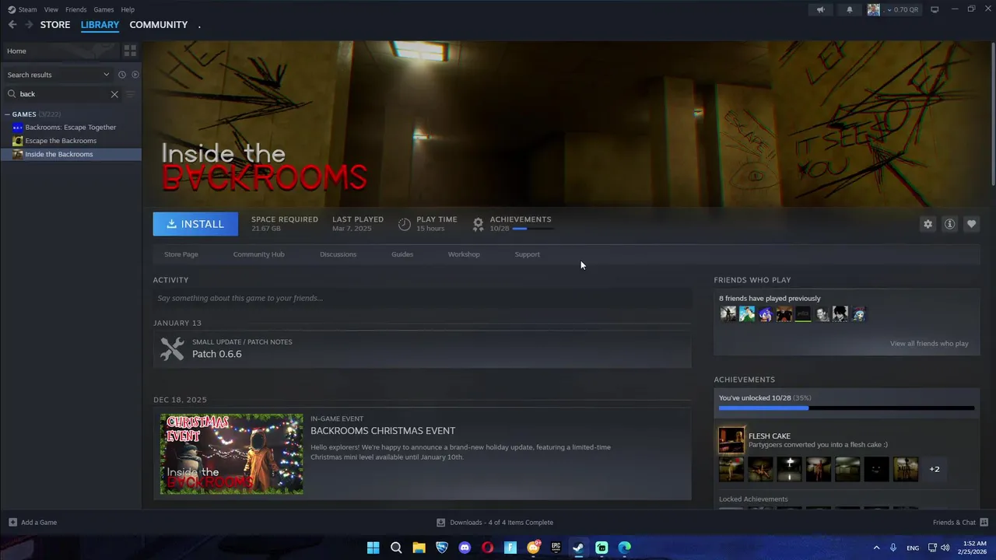996x560 pixels.
Task: Open File Explorer from the taskbar
Action: [x=419, y=548]
